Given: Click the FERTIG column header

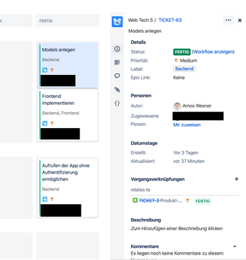Looking at the screenshot, I should [x=68, y=21].
